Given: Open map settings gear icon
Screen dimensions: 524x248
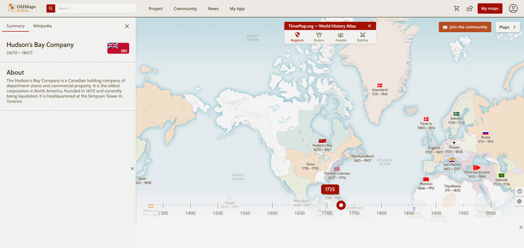Looking at the screenshot, I should (519, 201).
